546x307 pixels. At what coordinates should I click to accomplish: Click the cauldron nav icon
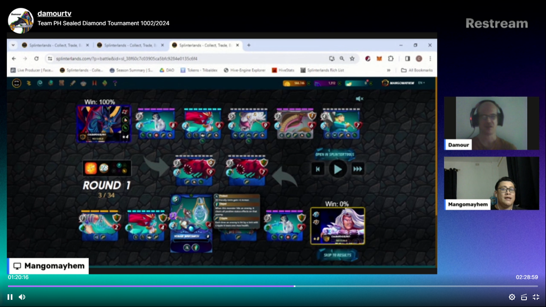click(x=83, y=83)
